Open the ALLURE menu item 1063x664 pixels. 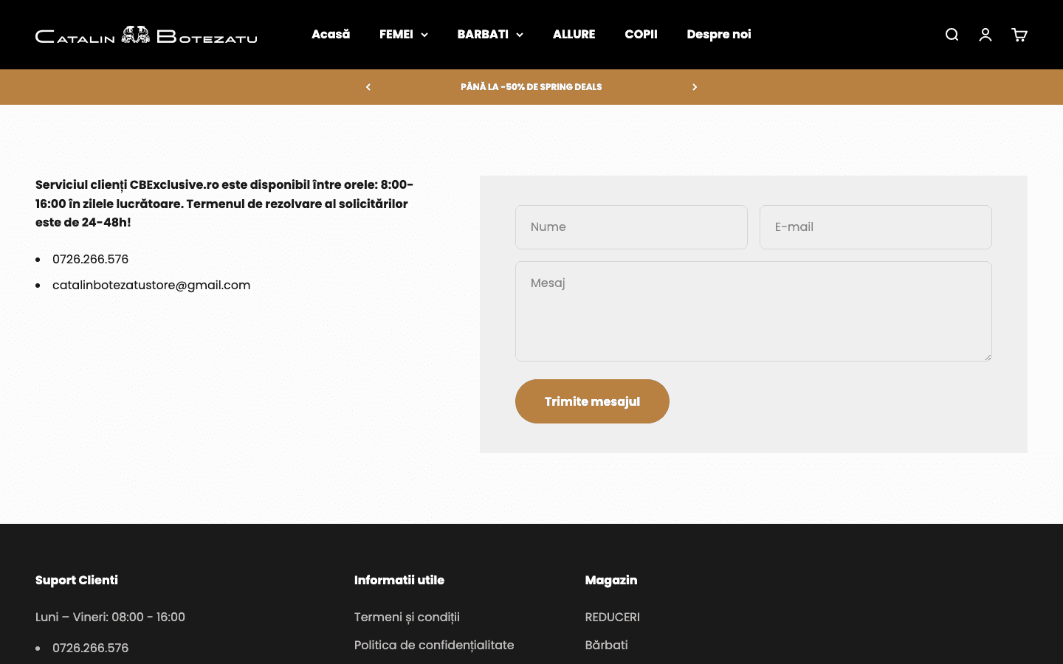click(x=574, y=35)
